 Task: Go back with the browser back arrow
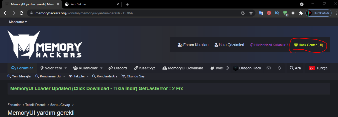pyautogui.click(x=5, y=13)
